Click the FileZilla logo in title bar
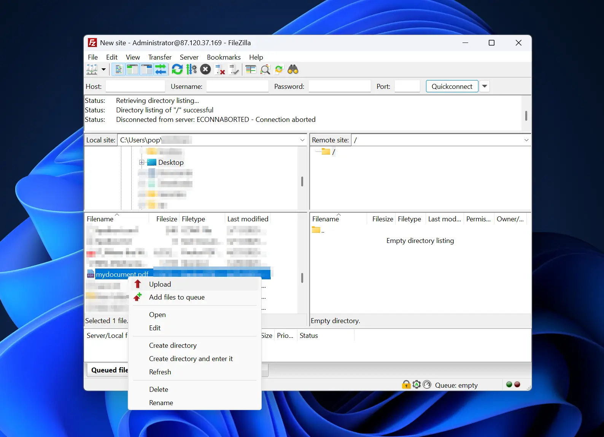Screen dimensions: 604x437 point(92,43)
